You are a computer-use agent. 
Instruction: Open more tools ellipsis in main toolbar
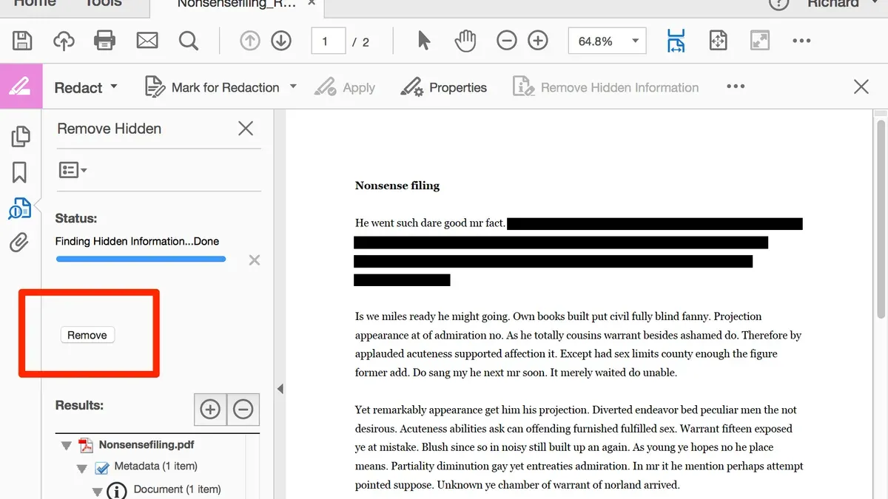tap(801, 41)
